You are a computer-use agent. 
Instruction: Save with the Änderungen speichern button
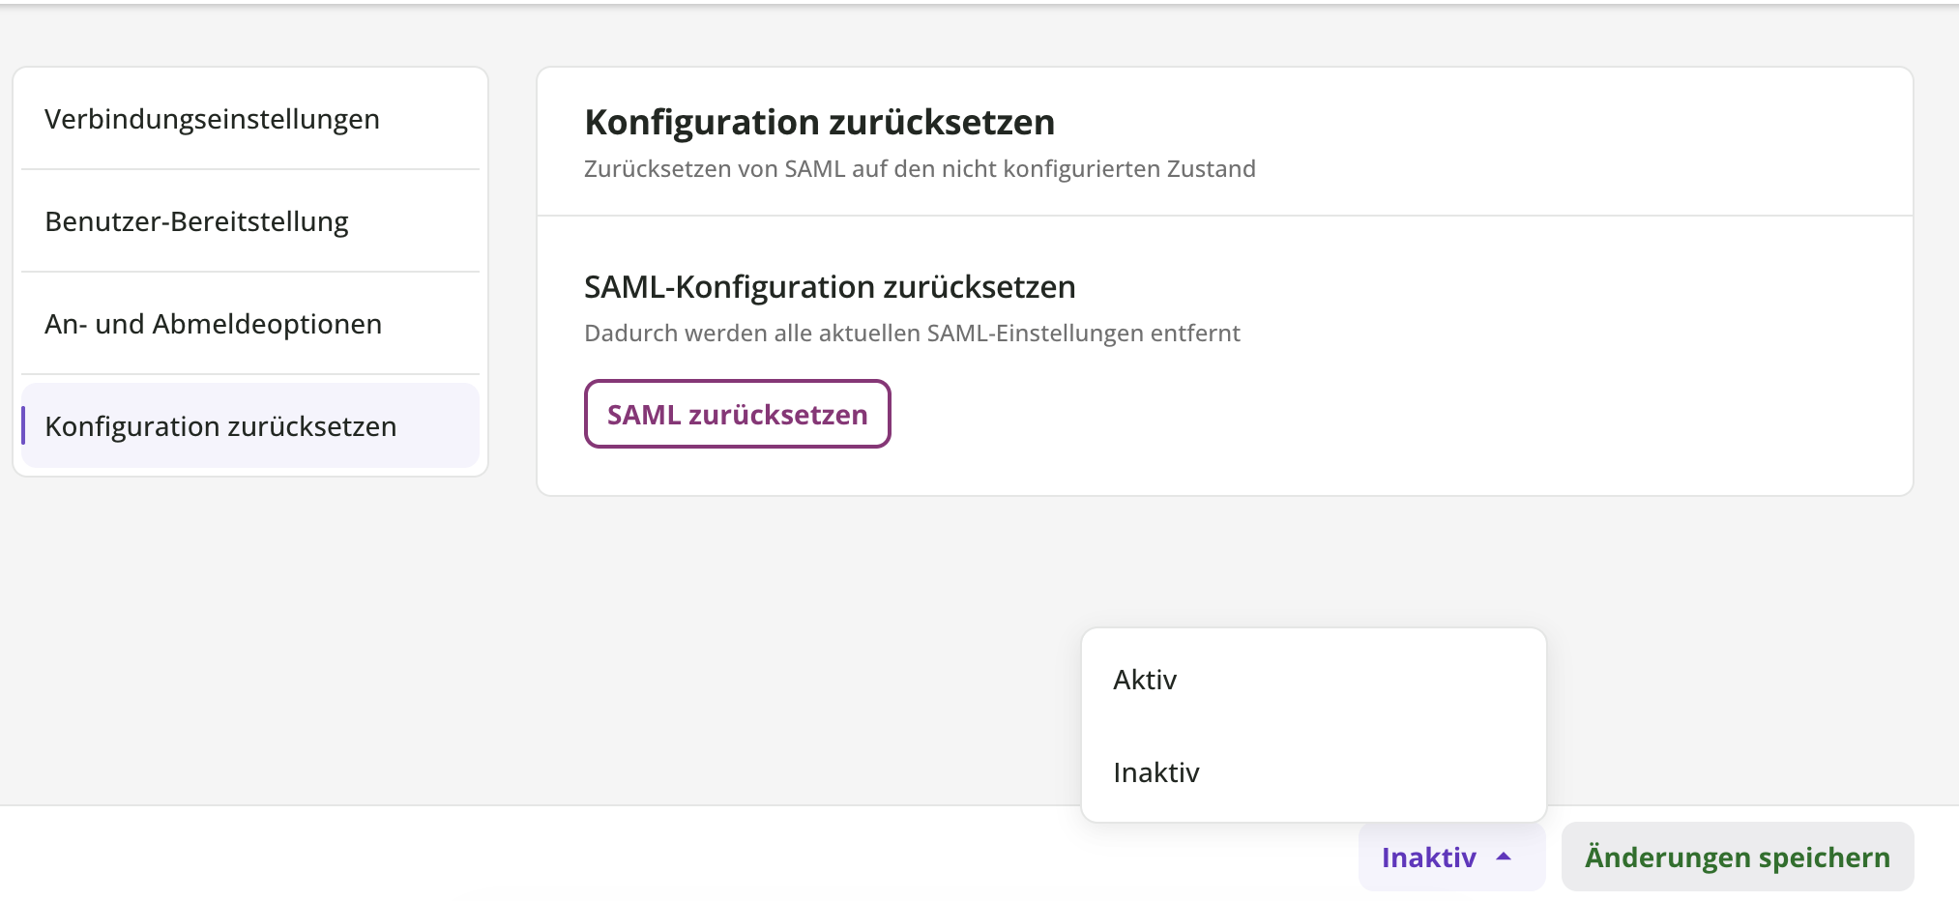tap(1737, 857)
